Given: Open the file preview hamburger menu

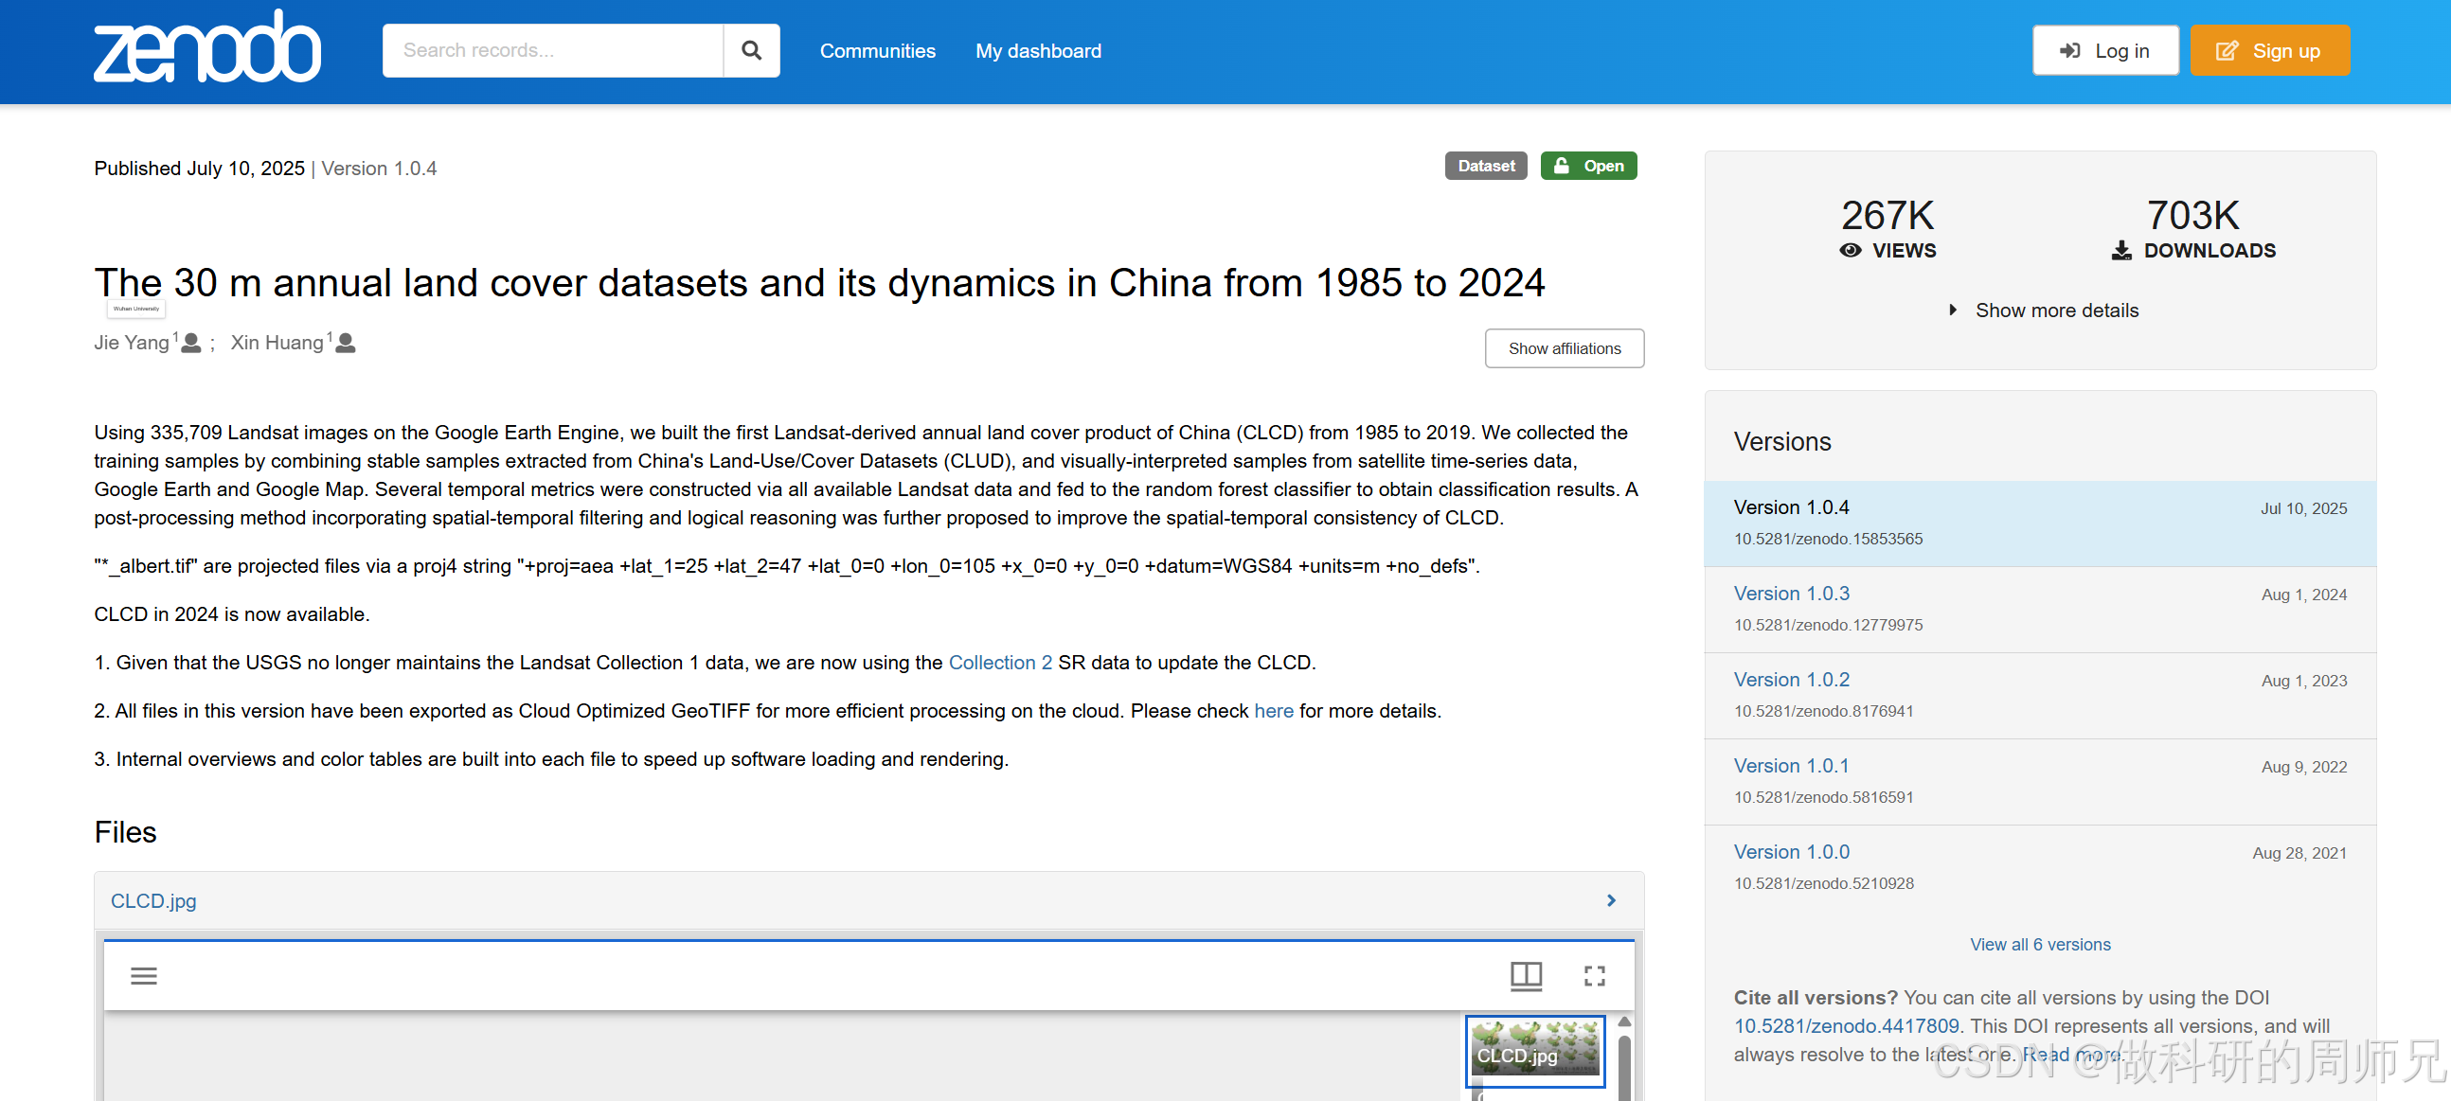Looking at the screenshot, I should [x=144, y=975].
